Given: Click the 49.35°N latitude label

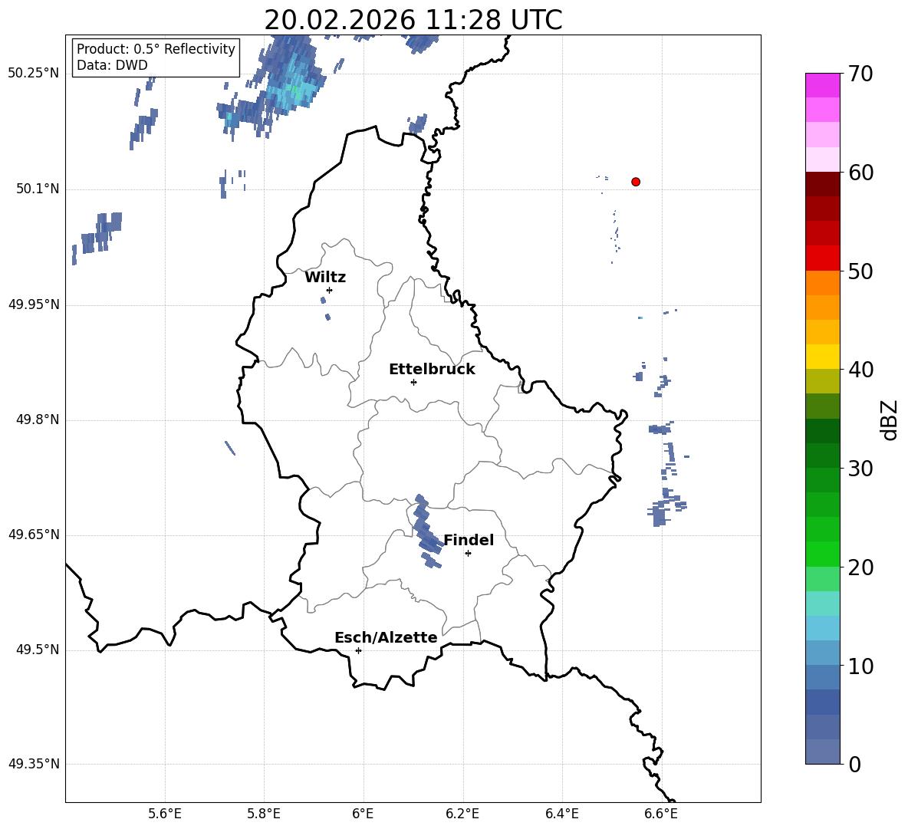Looking at the screenshot, I should tap(34, 765).
